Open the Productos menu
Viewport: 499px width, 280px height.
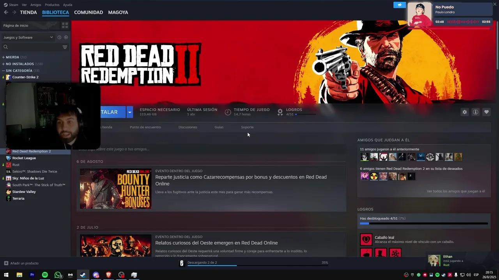pos(52,5)
